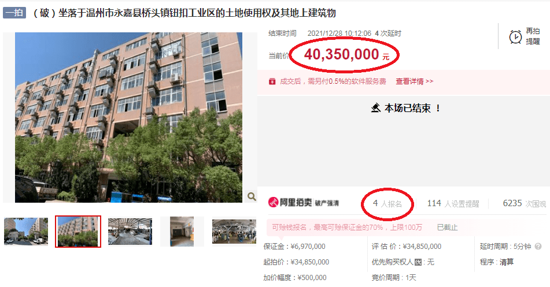The height and width of the screenshot is (287, 550).
Task: Select the fifth thumbnail of workshop interior
Action: (x=234, y=232)
